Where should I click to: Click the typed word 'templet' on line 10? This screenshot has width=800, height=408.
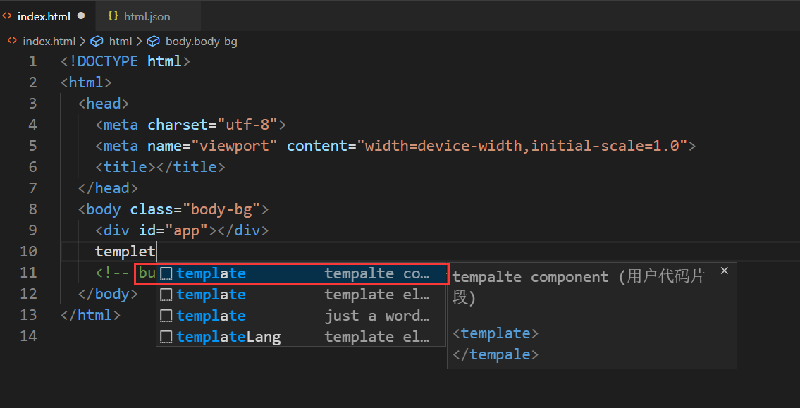125,252
